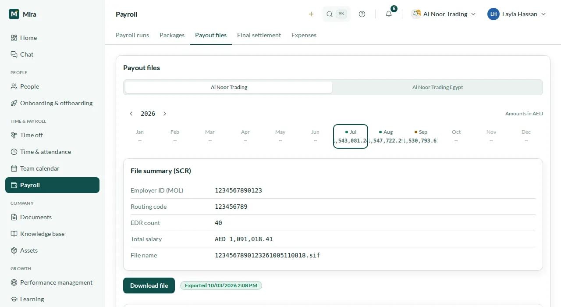Viewport: 561px width, 307px height.
Task: Open the help question-mark icon
Action: coord(362,14)
